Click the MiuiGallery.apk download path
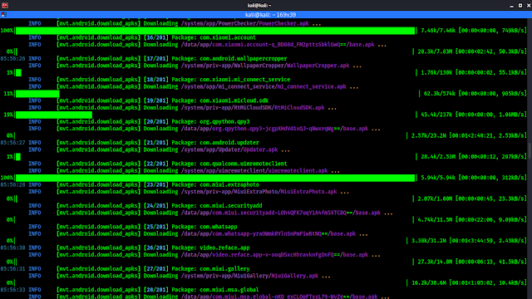532x299 pixels. pos(249,276)
